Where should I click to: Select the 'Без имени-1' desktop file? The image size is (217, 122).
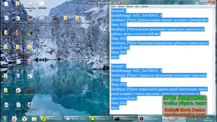[x=30, y=93]
